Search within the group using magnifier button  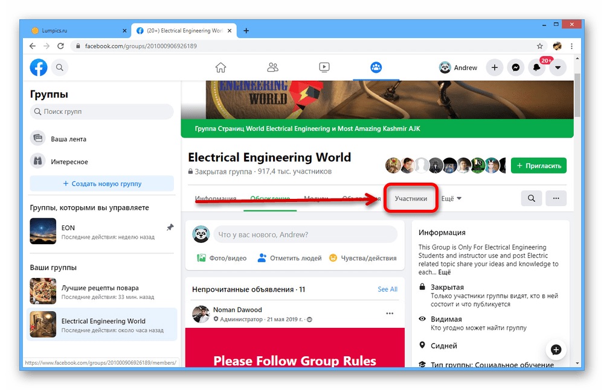(x=531, y=198)
